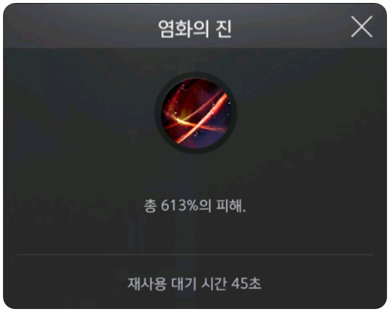Click the word 염화의 in the title
Viewport: 390px width, 312px height.
tap(184, 29)
